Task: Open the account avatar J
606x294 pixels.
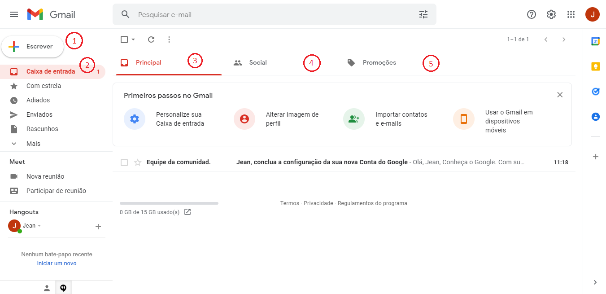Action: [593, 14]
